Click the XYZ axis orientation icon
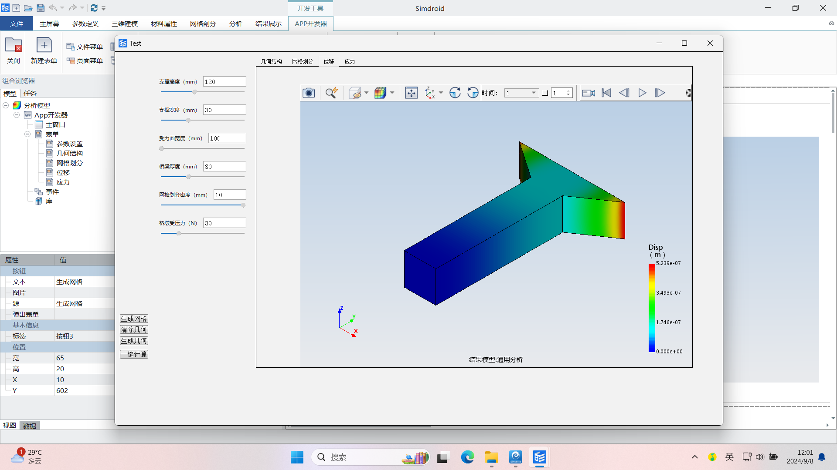Viewport: 837px width, 470px height. tap(430, 93)
